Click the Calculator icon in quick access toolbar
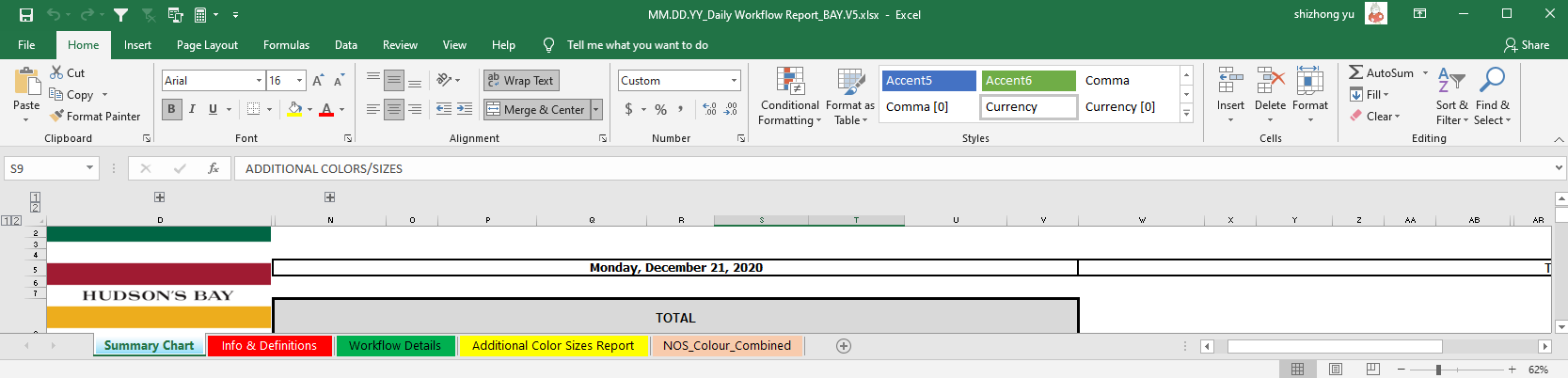1568x378 pixels. pos(200,15)
